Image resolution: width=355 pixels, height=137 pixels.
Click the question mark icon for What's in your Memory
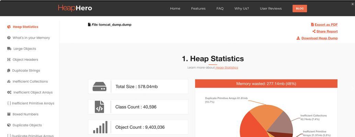9,38
